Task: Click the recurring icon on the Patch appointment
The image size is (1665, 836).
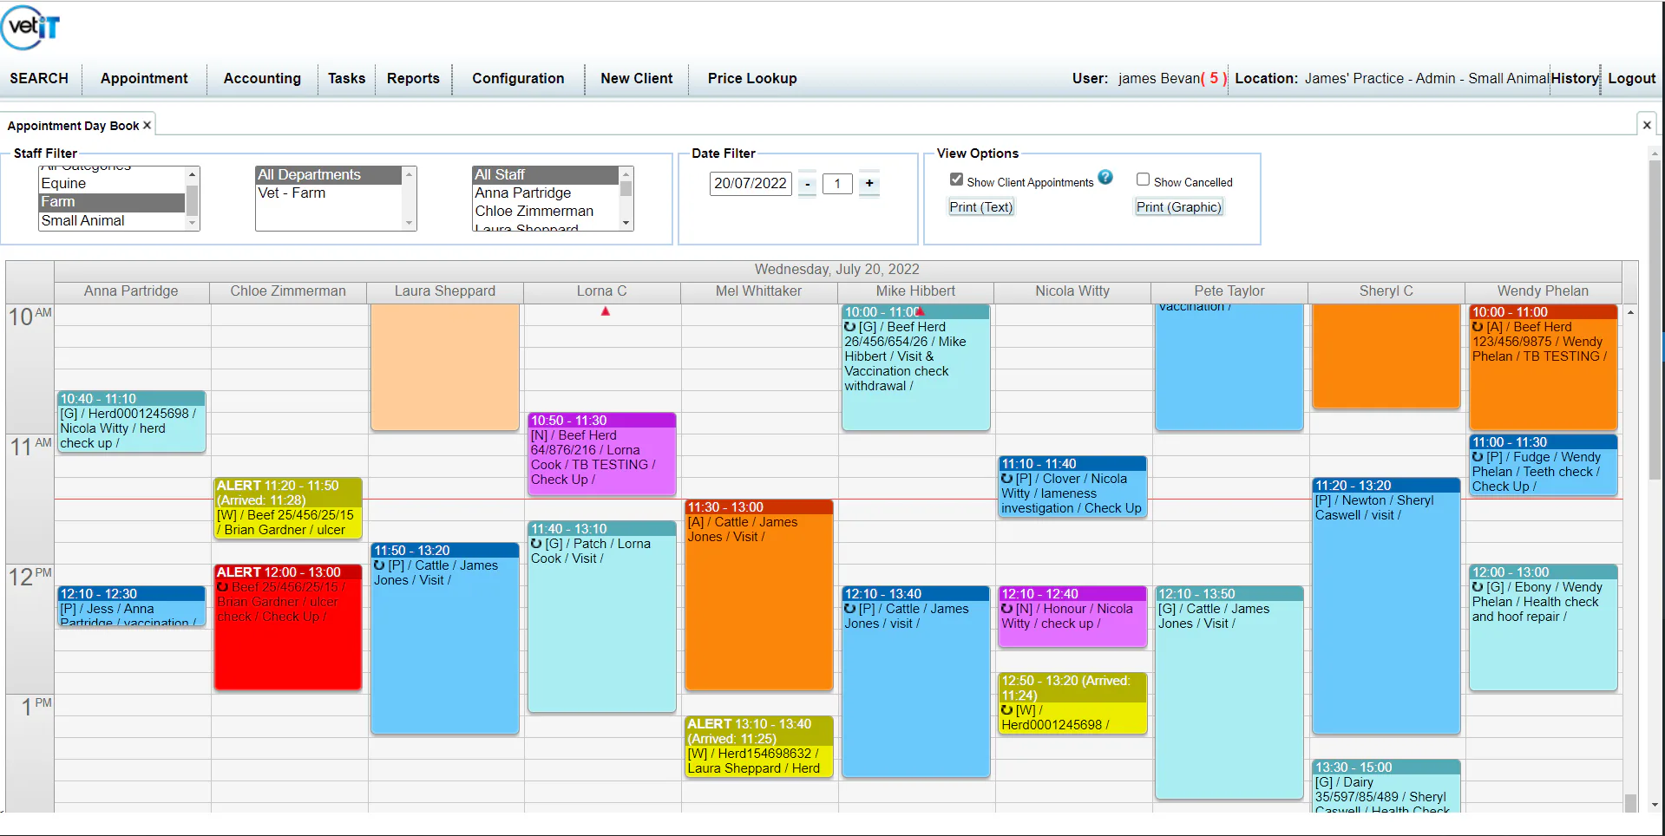Action: point(536,543)
